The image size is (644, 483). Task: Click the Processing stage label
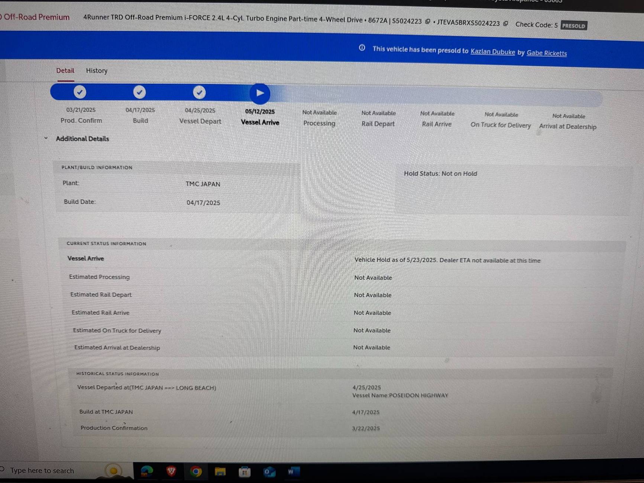pyautogui.click(x=319, y=123)
